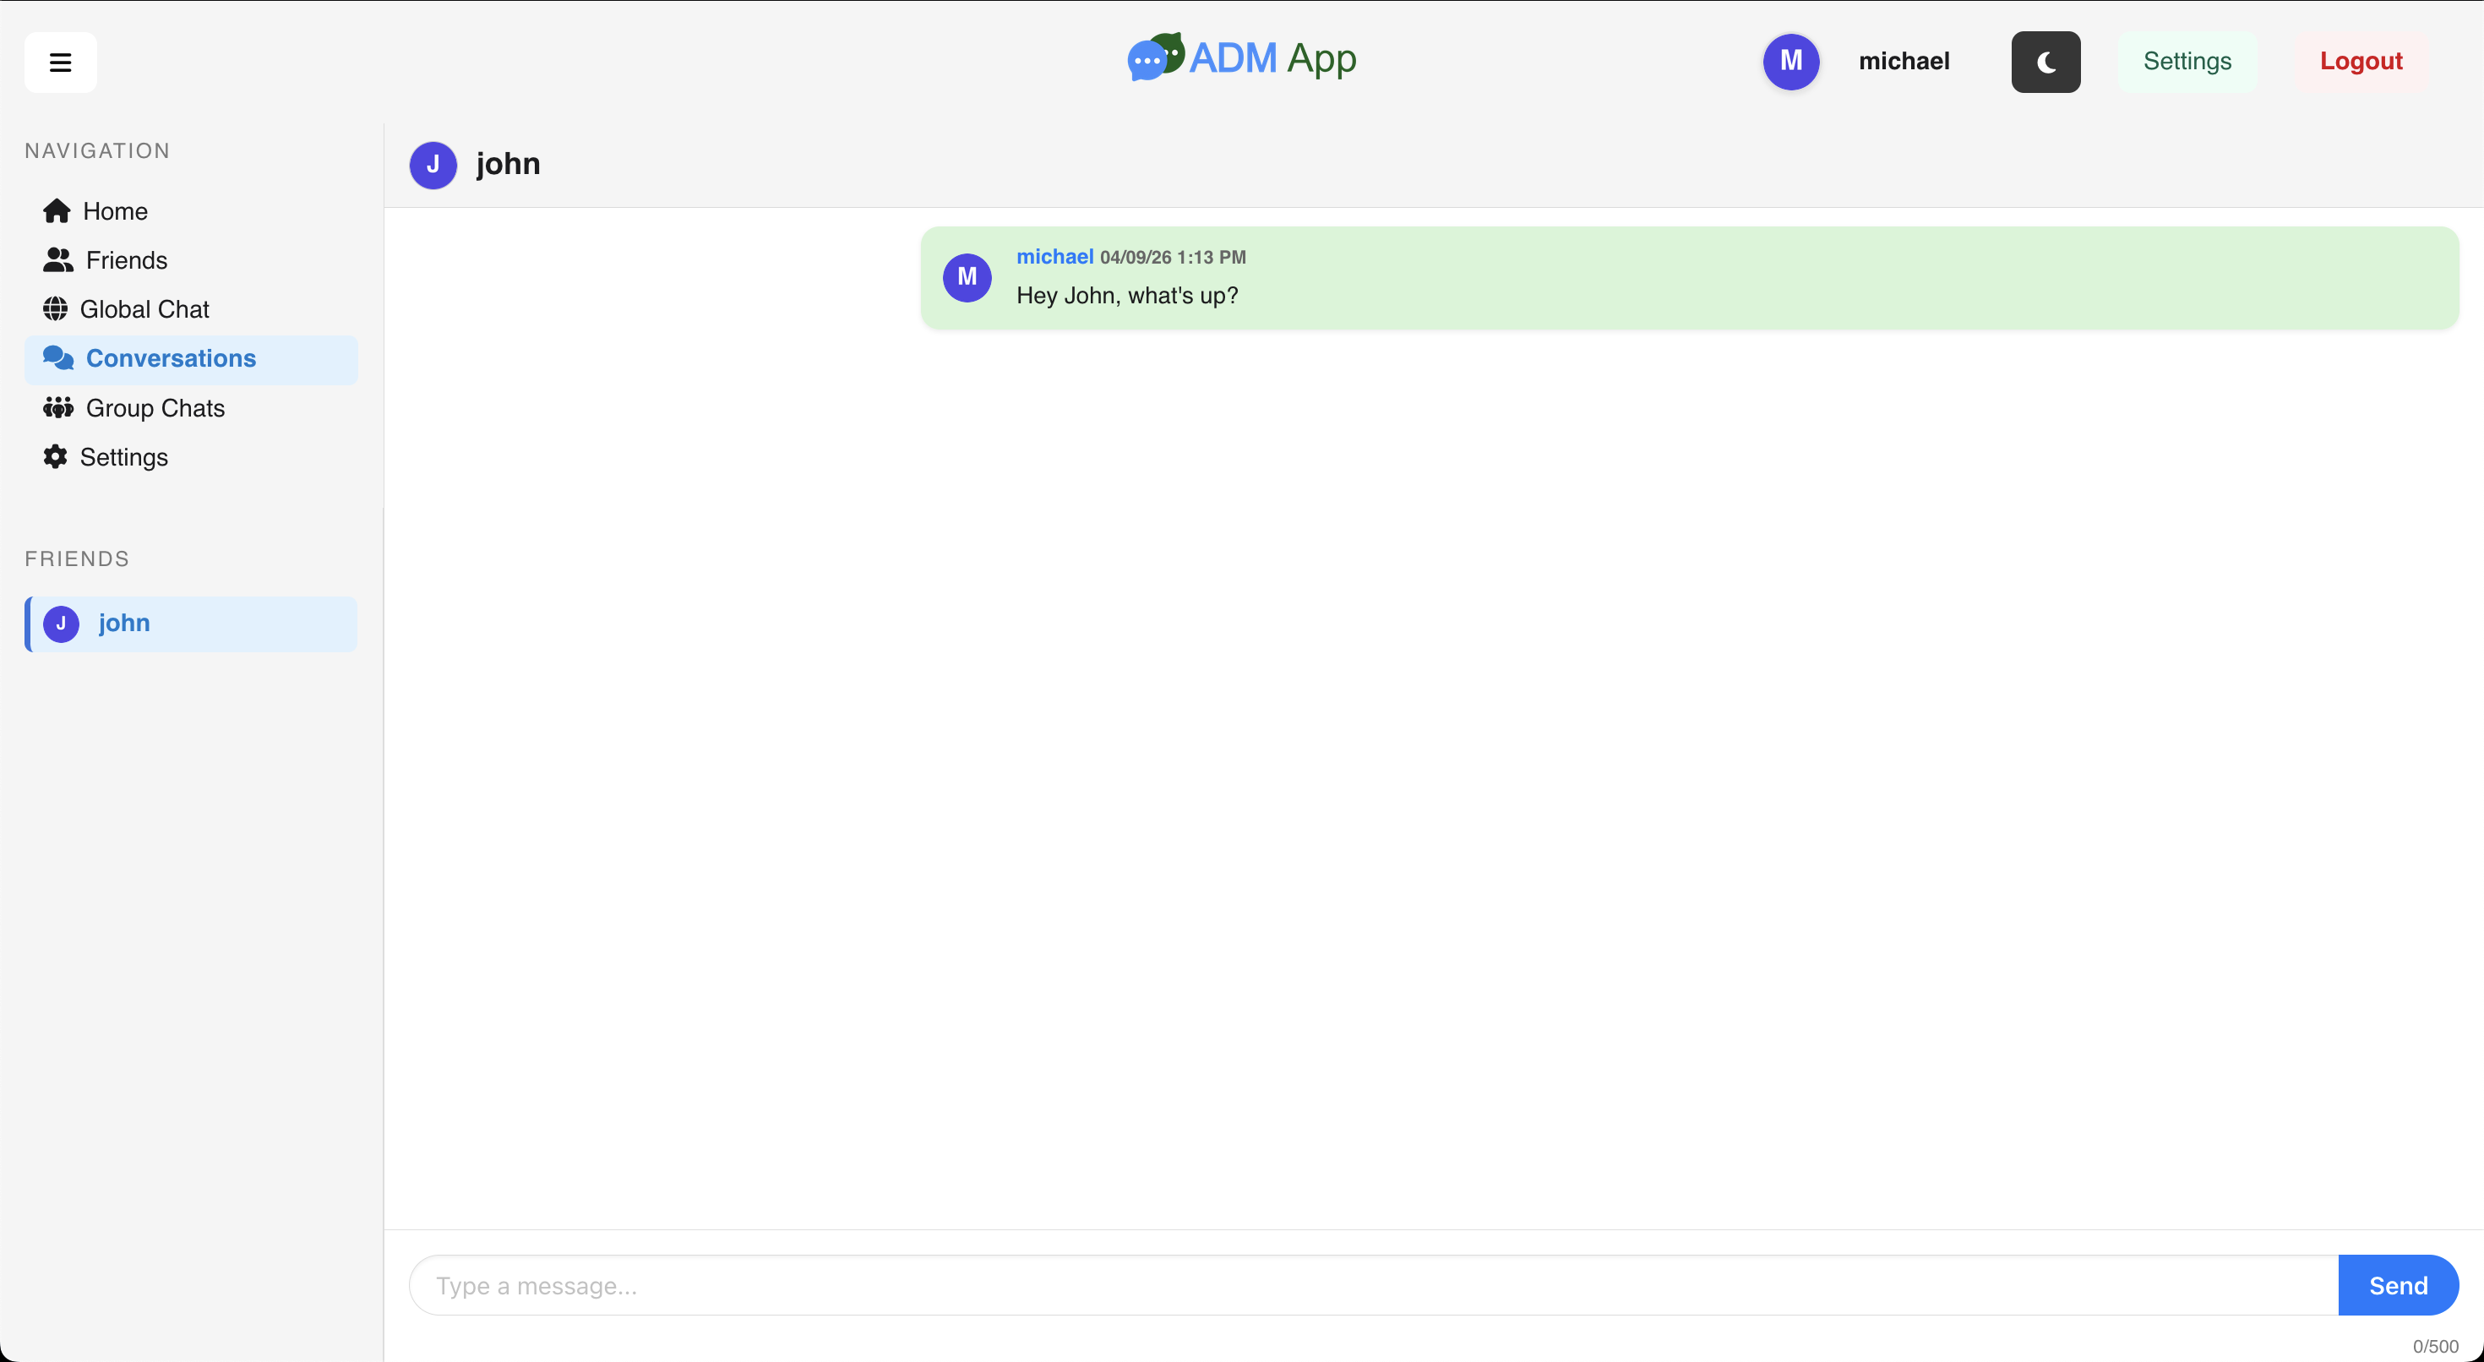Click the Friends people icon

pos(57,259)
